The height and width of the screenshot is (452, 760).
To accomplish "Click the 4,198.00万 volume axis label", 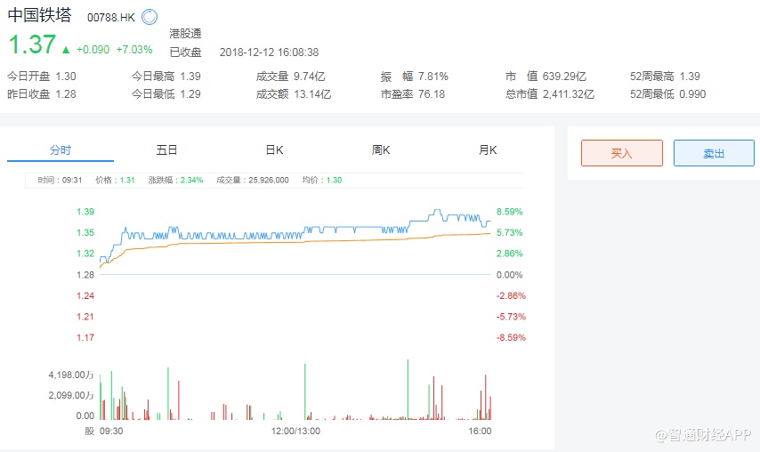I will click(x=71, y=375).
